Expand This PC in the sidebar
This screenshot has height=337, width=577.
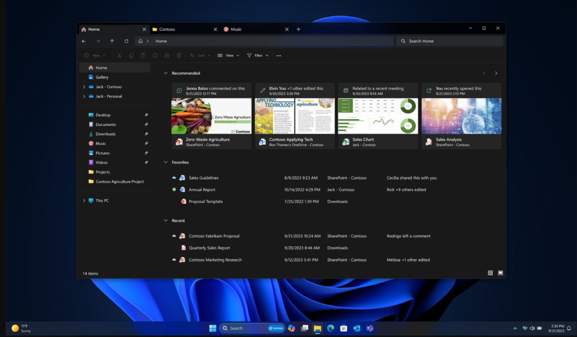84,200
